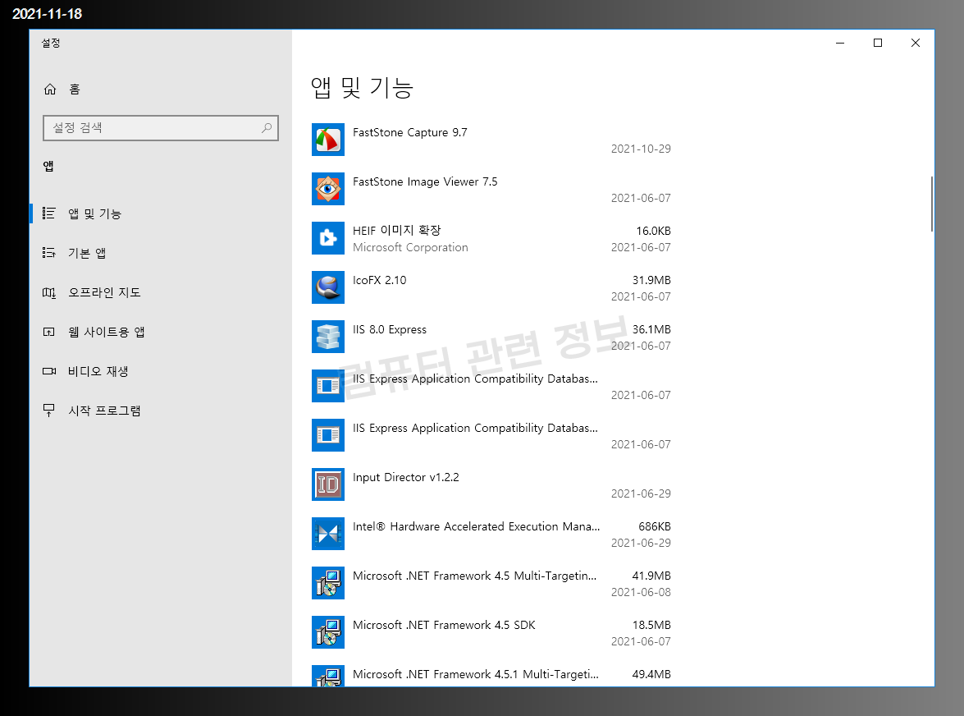Image resolution: width=964 pixels, height=716 pixels.
Task: Close the 설정 window
Action: [915, 43]
